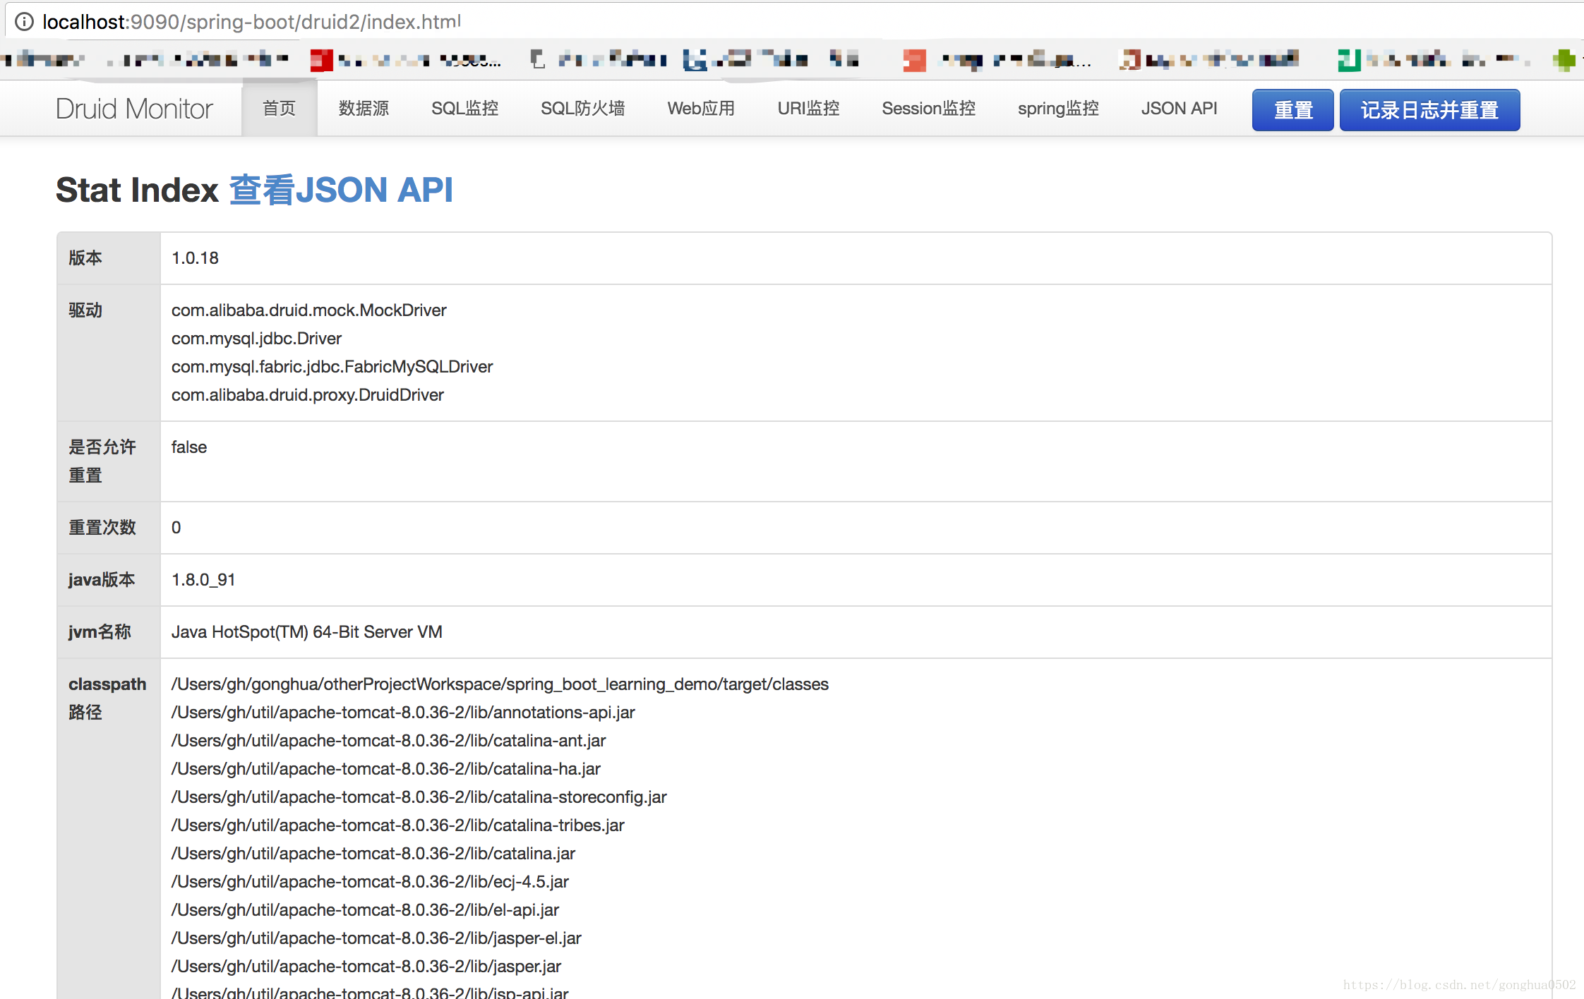Select the spring_boot_learning_demo/target/classes path
The width and height of the screenshot is (1584, 999).
click(x=500, y=684)
